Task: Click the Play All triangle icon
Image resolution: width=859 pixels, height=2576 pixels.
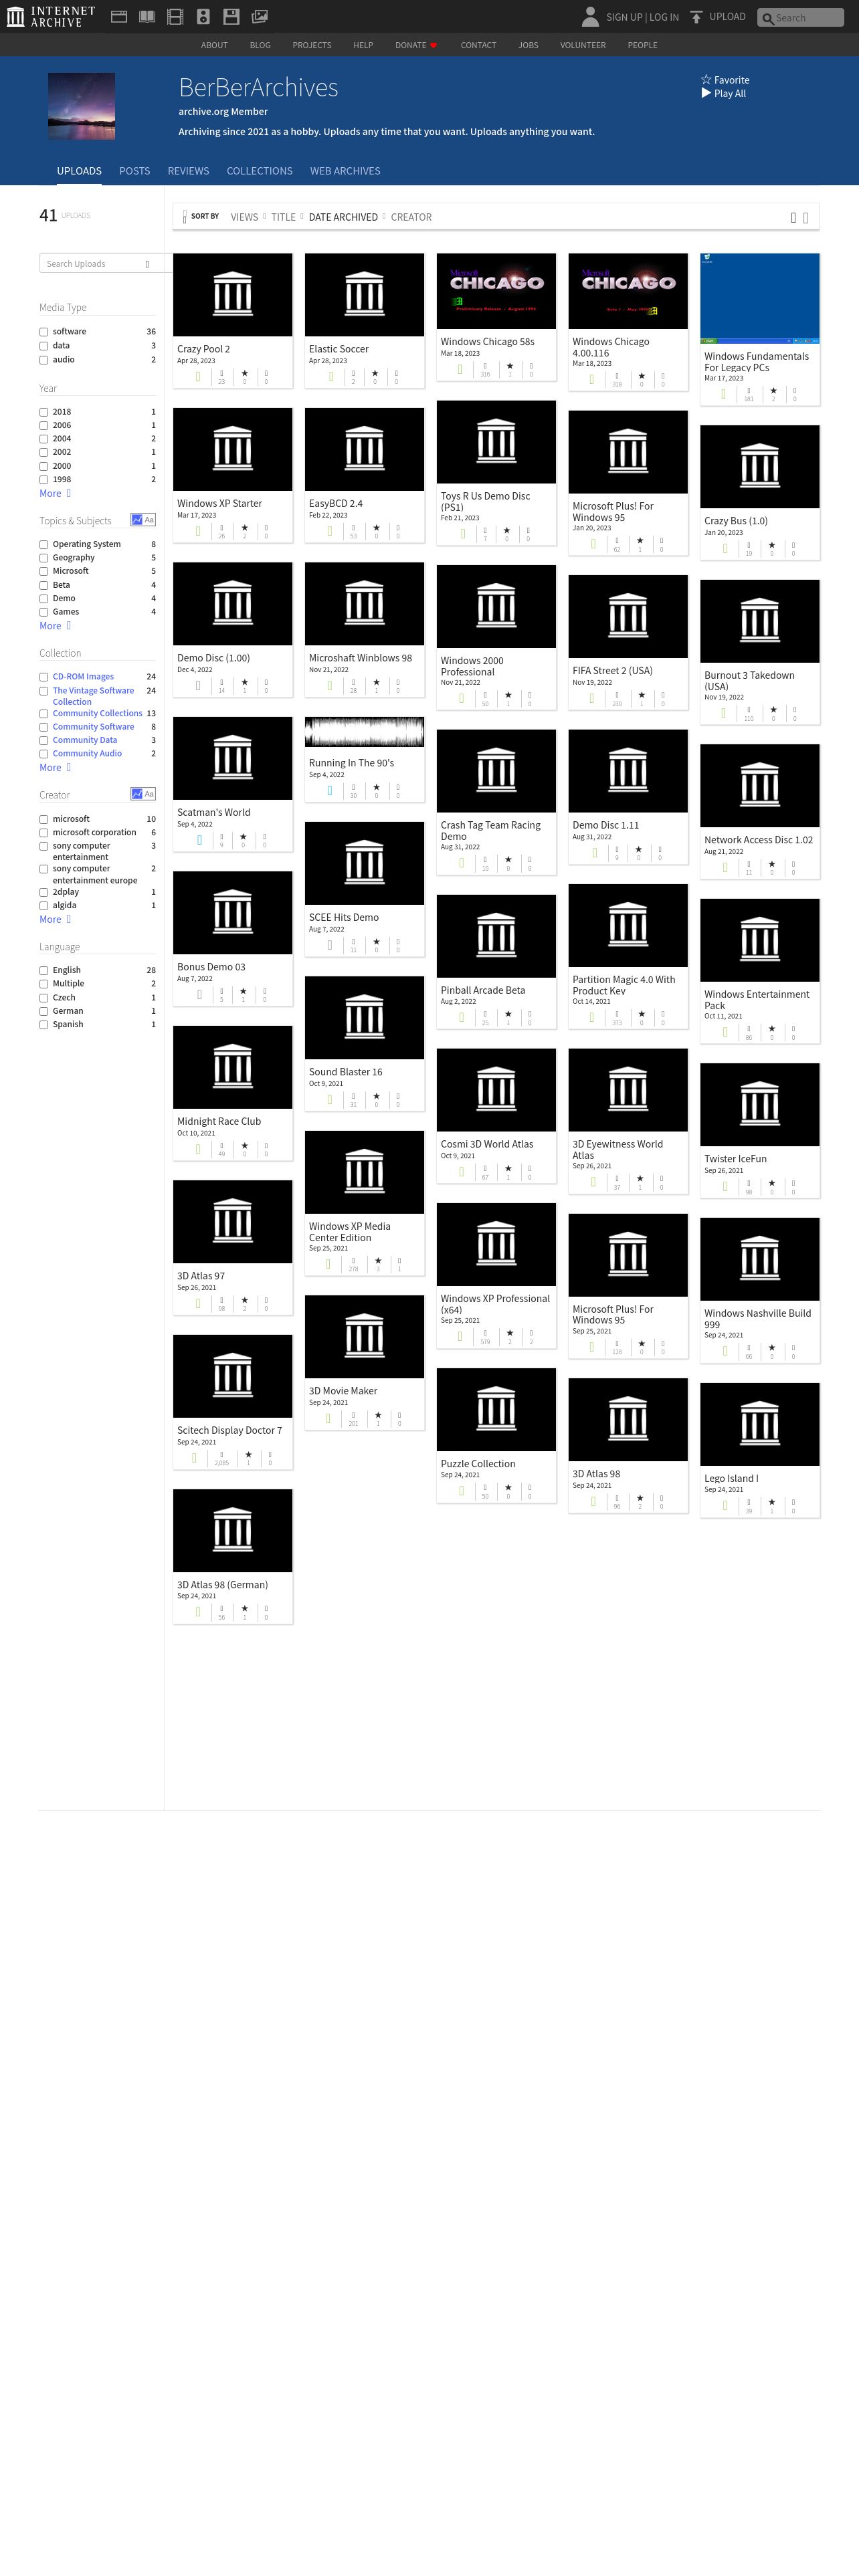Action: click(706, 93)
